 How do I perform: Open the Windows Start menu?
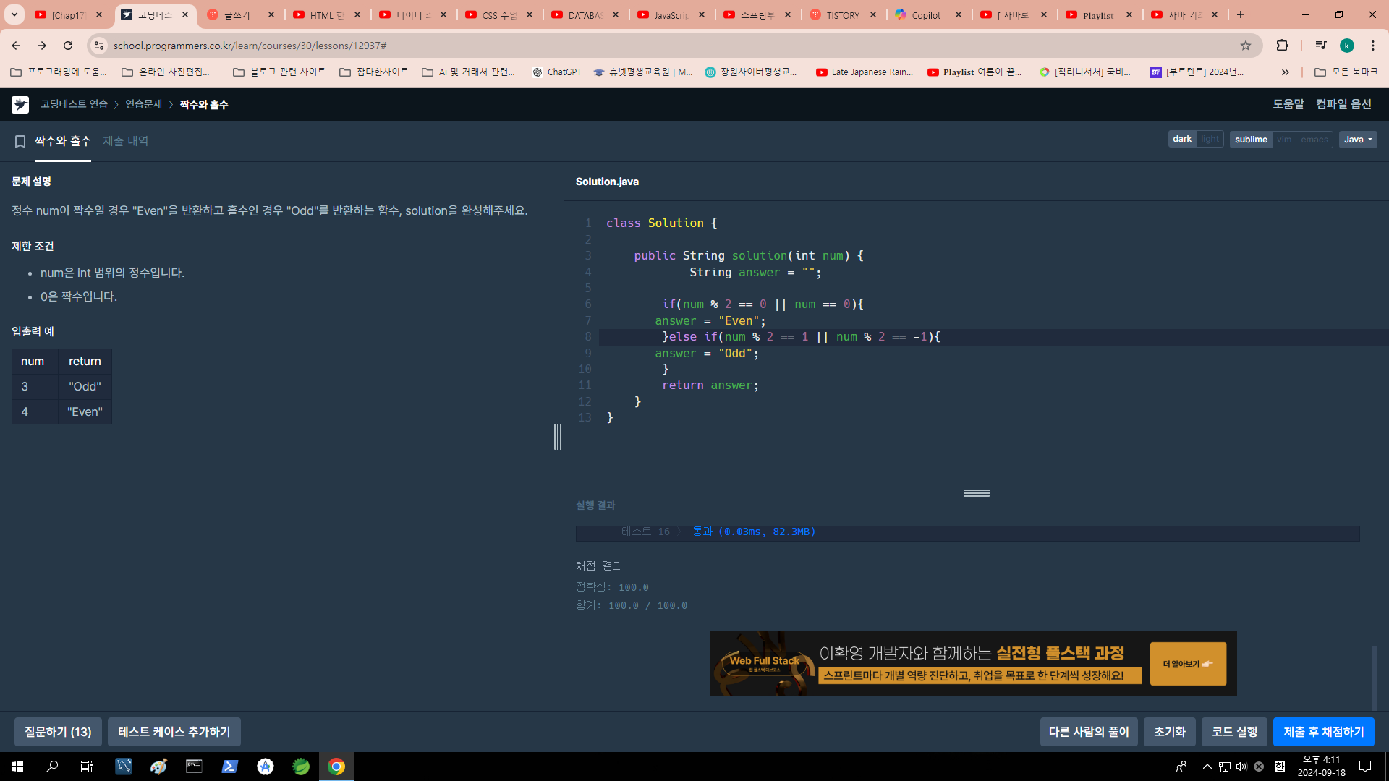(x=17, y=767)
